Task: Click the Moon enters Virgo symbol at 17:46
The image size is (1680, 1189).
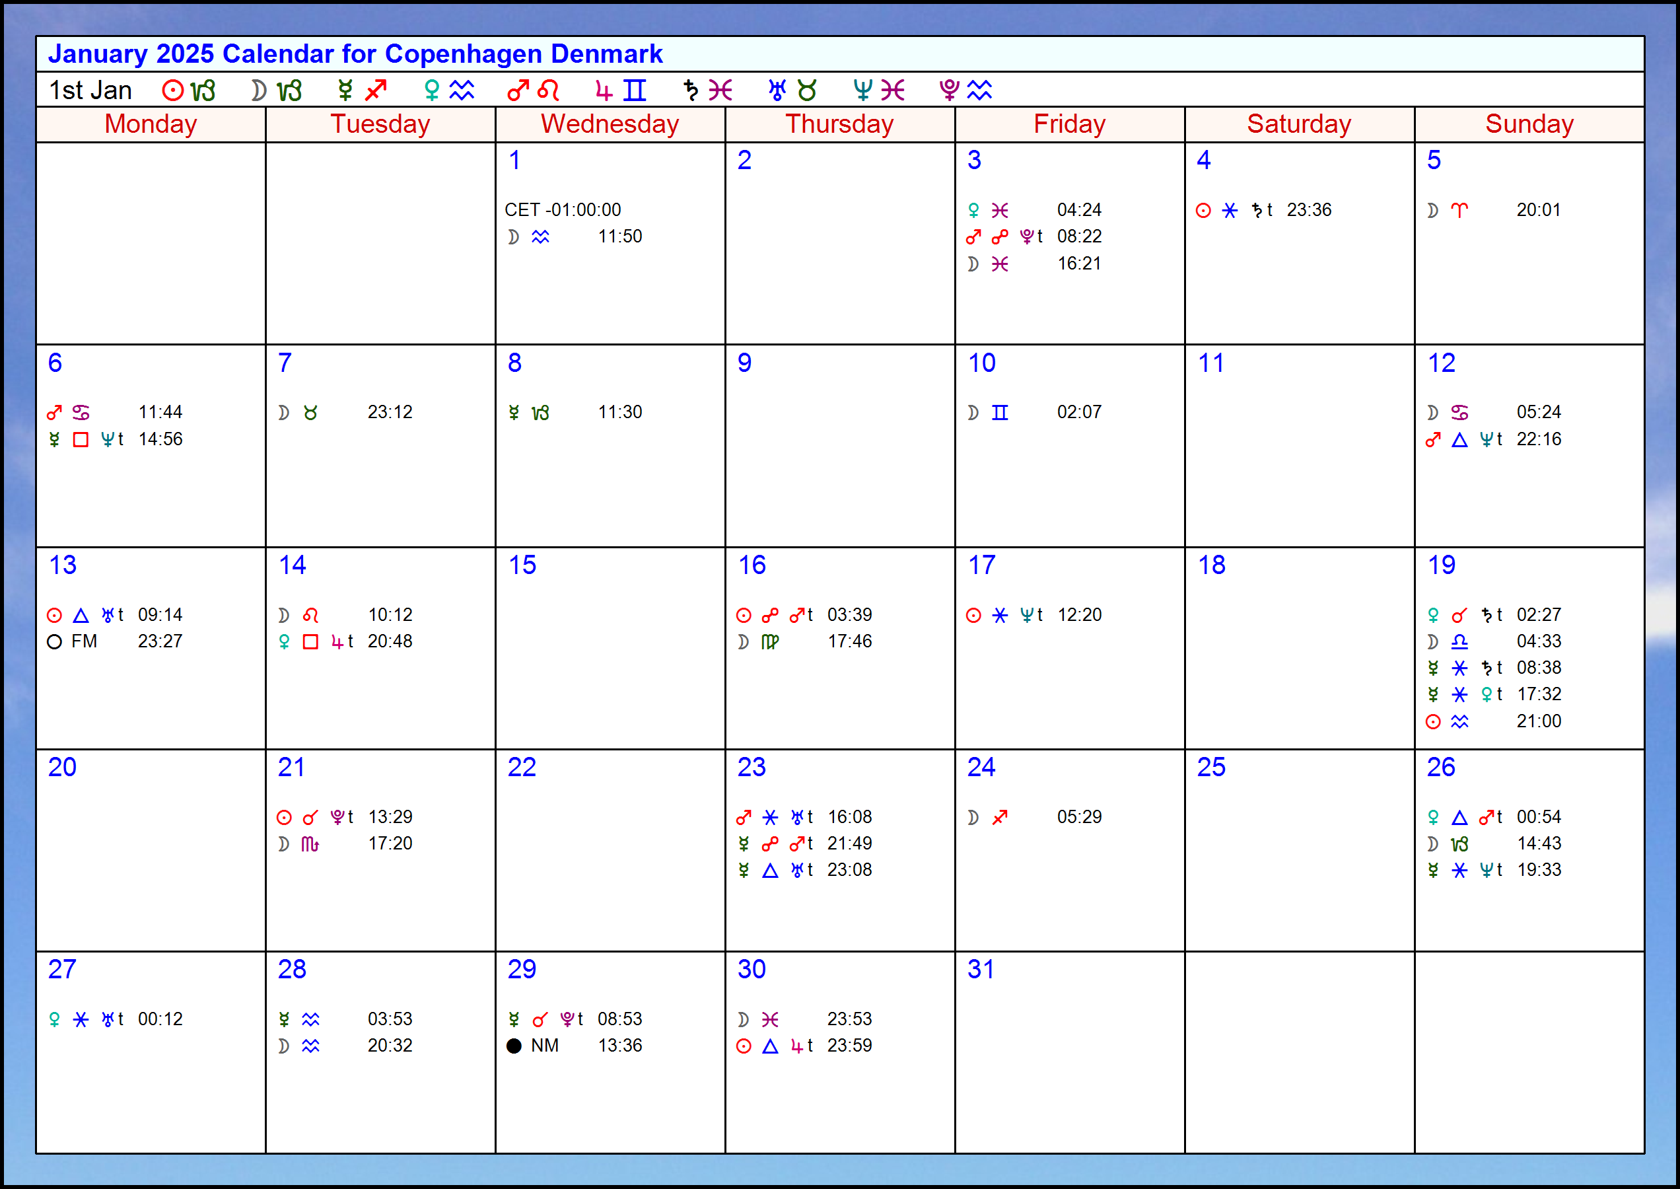Action: pos(758,642)
